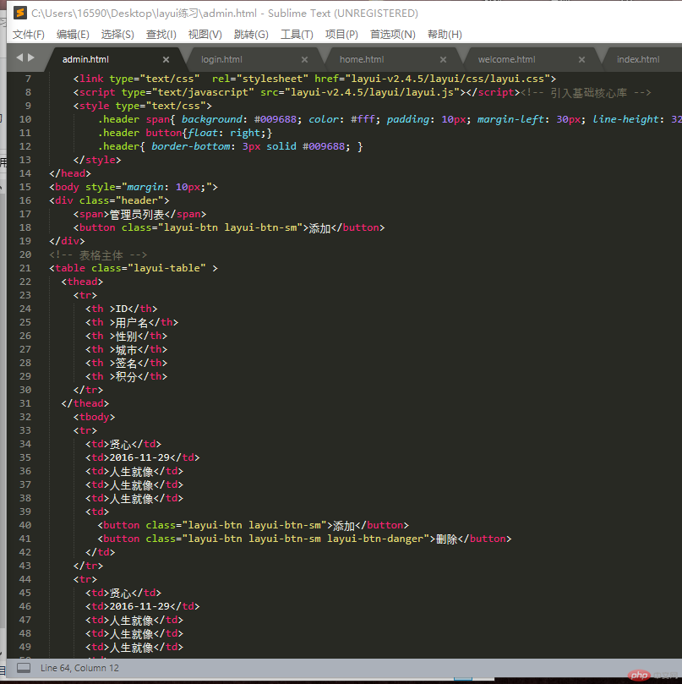This screenshot has width=682, height=684.
Task: Click the td 2016-11-29 on line 46
Action: (x=143, y=606)
